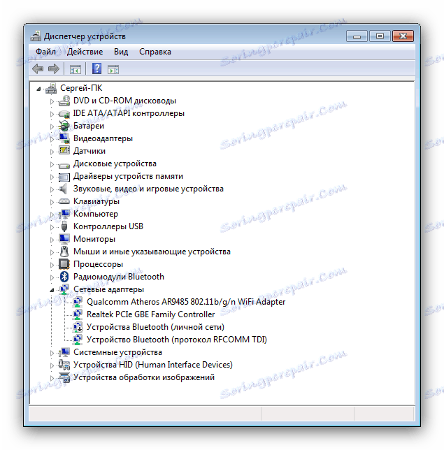Click the DVD и CD-ROM drive icon

64,101
